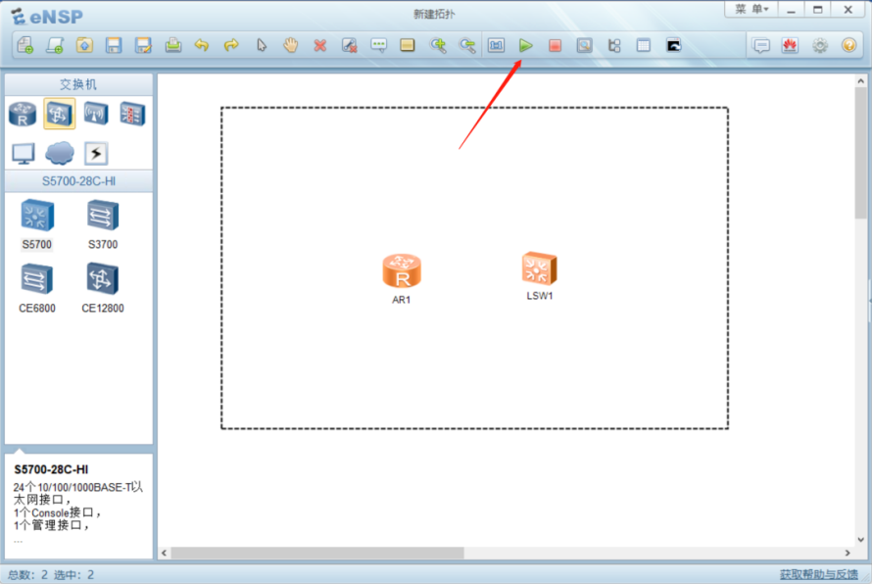This screenshot has height=584, width=872.
Task: Zoom out of the topology
Action: [467, 45]
